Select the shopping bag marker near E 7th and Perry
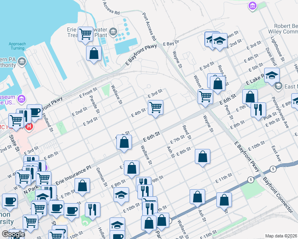298x239 pixels. pos(250,98)
